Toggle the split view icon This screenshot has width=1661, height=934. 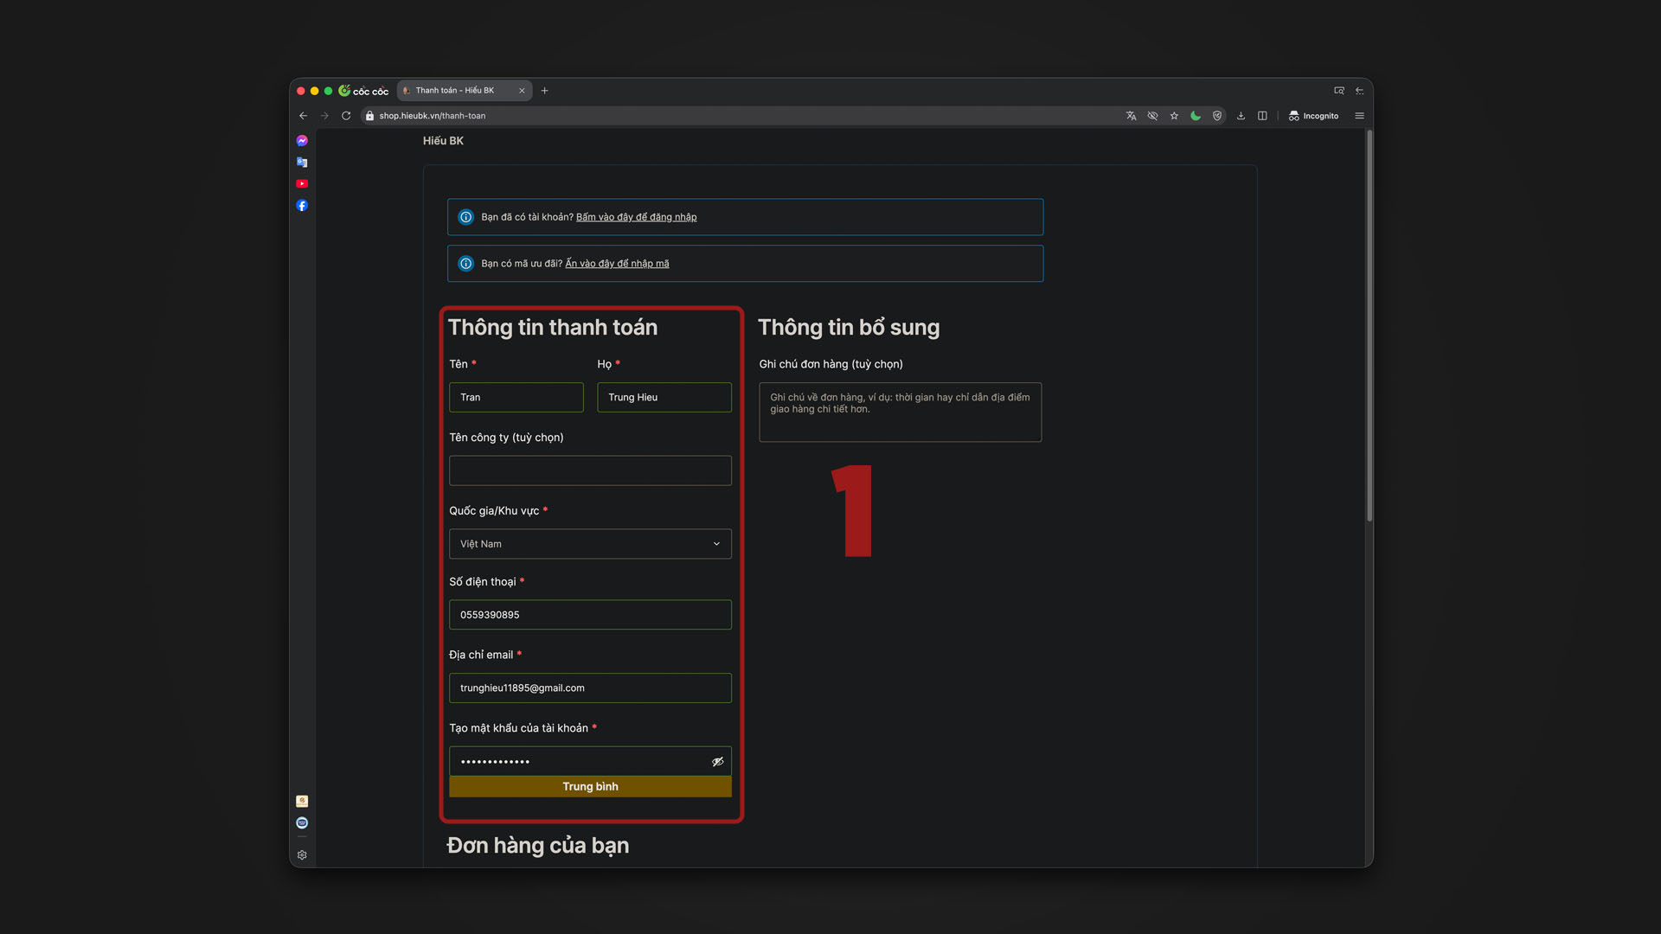[1262, 116]
